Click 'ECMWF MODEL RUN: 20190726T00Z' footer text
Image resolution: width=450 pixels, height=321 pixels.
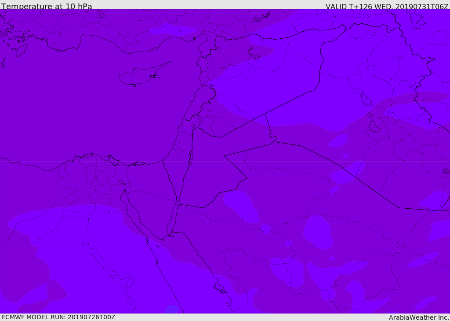click(58, 317)
